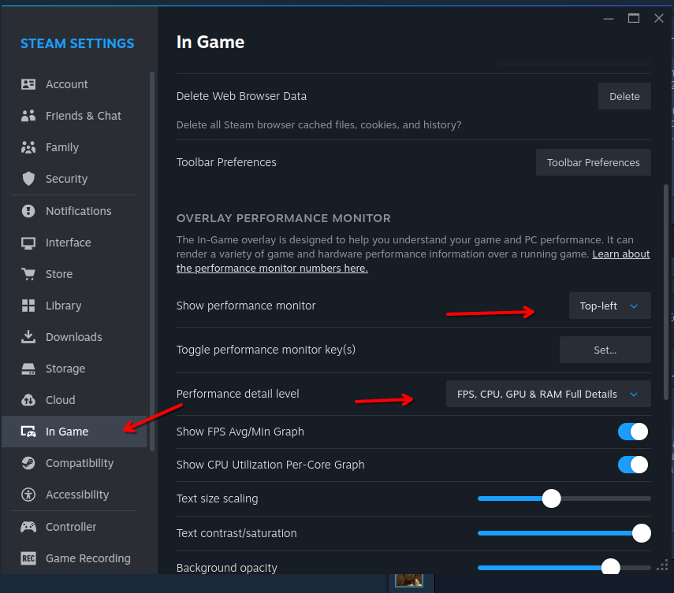Click the In Game overlay icon
The height and width of the screenshot is (593, 674).
[28, 432]
